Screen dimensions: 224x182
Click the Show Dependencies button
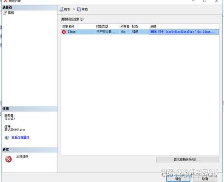tap(188, 159)
